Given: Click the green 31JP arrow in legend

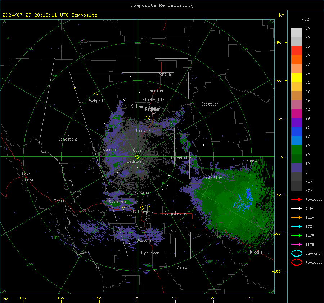Looking at the screenshot, I should click(x=297, y=235).
